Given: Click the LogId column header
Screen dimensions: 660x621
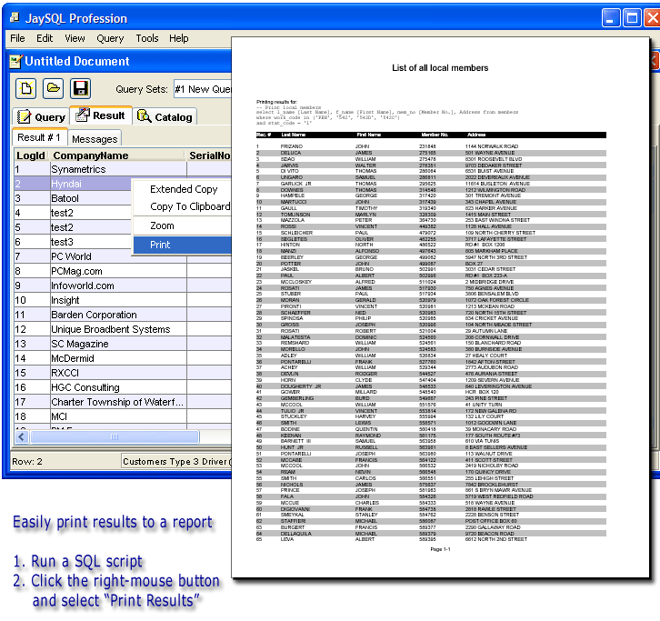Looking at the screenshot, I should point(31,155).
